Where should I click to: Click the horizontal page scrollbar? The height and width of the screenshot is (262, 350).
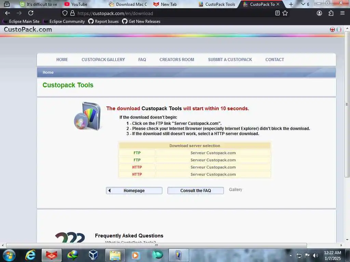156,245
